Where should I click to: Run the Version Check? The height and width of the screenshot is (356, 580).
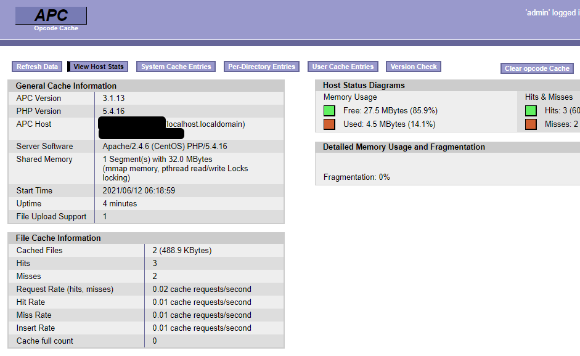click(x=413, y=67)
